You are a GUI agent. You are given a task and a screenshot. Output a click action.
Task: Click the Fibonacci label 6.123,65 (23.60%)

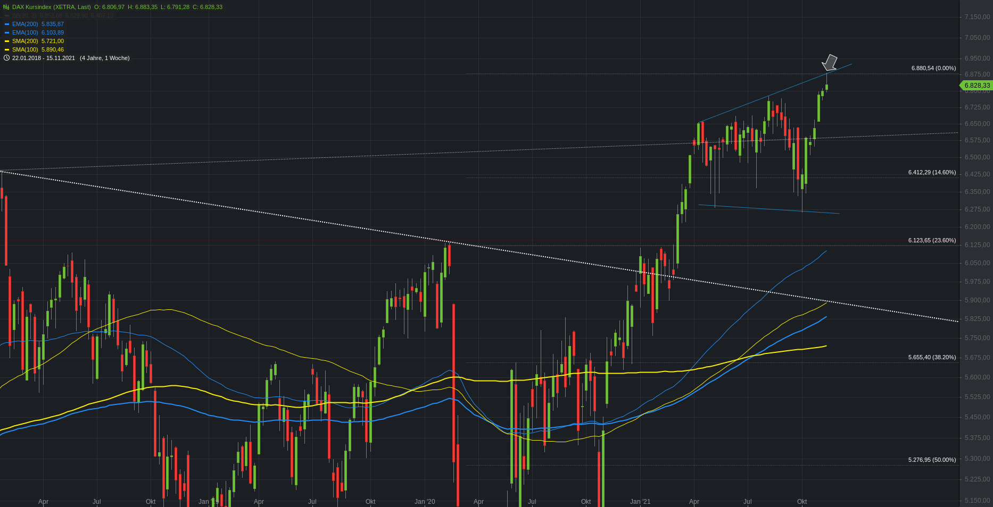coord(932,240)
